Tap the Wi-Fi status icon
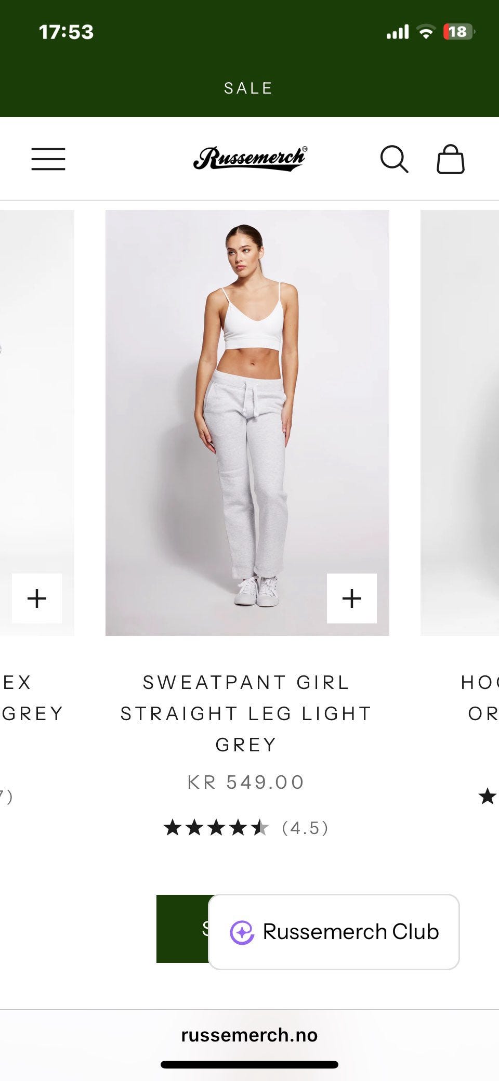The height and width of the screenshot is (1081, 499). coord(426,32)
